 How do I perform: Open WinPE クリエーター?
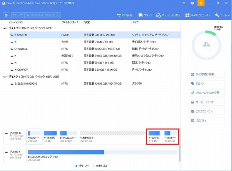point(198,15)
